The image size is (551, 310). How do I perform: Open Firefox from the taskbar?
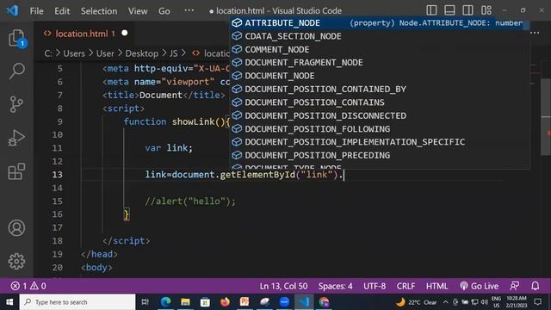[225, 302]
